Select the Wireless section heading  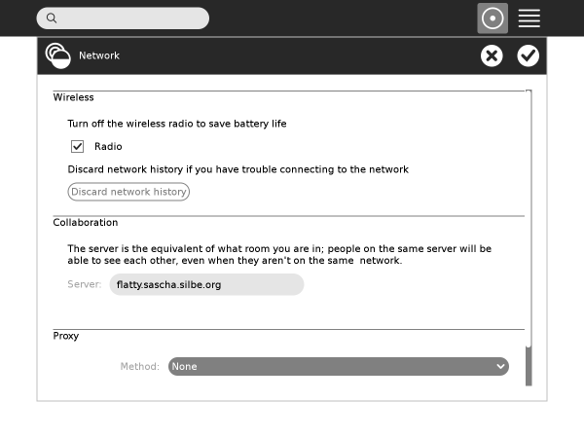pos(74,97)
